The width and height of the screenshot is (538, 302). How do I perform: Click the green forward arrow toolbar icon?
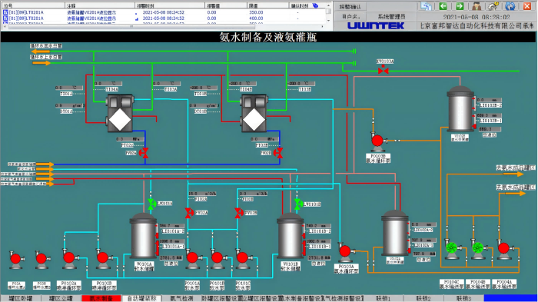[x=460, y=6]
